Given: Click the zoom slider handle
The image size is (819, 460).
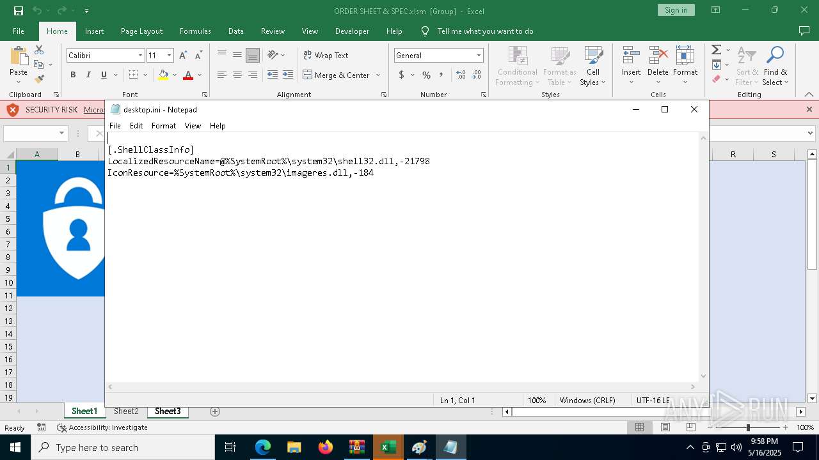Looking at the screenshot, I should pos(748,427).
